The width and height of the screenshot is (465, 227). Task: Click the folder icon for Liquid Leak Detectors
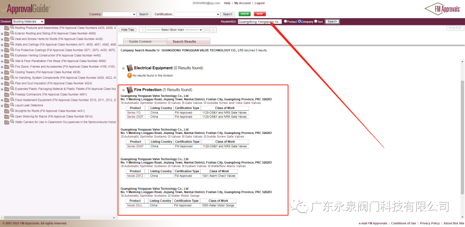(6, 106)
